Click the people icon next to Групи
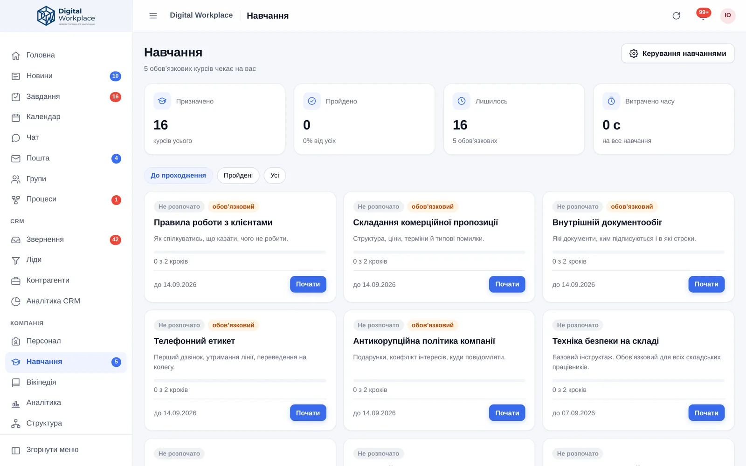The height and width of the screenshot is (466, 746). coord(16,179)
